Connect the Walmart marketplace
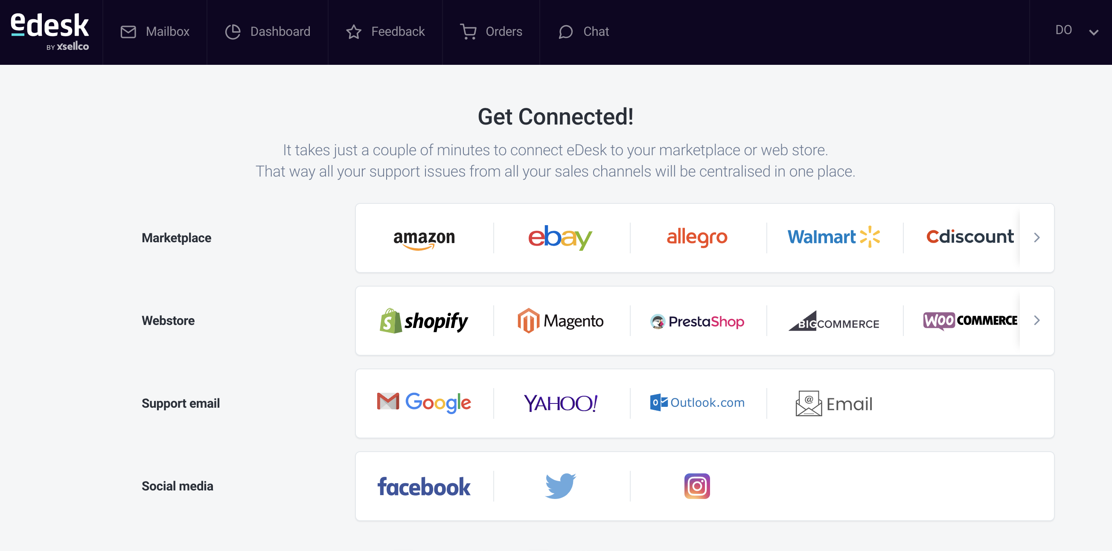This screenshot has width=1112, height=551. coord(833,238)
